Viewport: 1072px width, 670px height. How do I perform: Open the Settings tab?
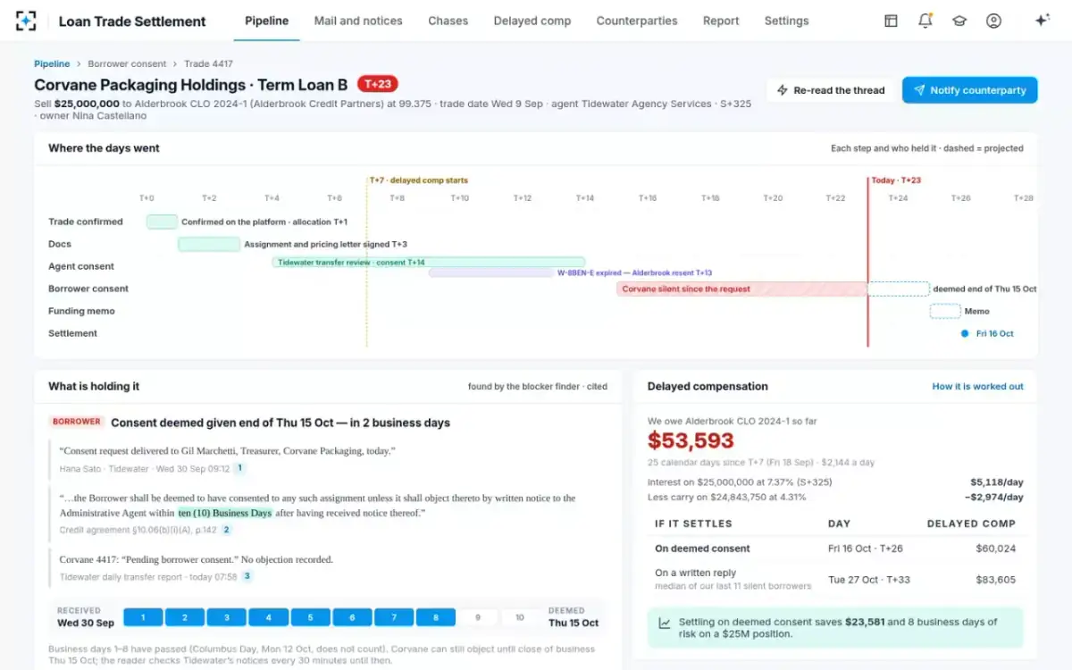786,21
